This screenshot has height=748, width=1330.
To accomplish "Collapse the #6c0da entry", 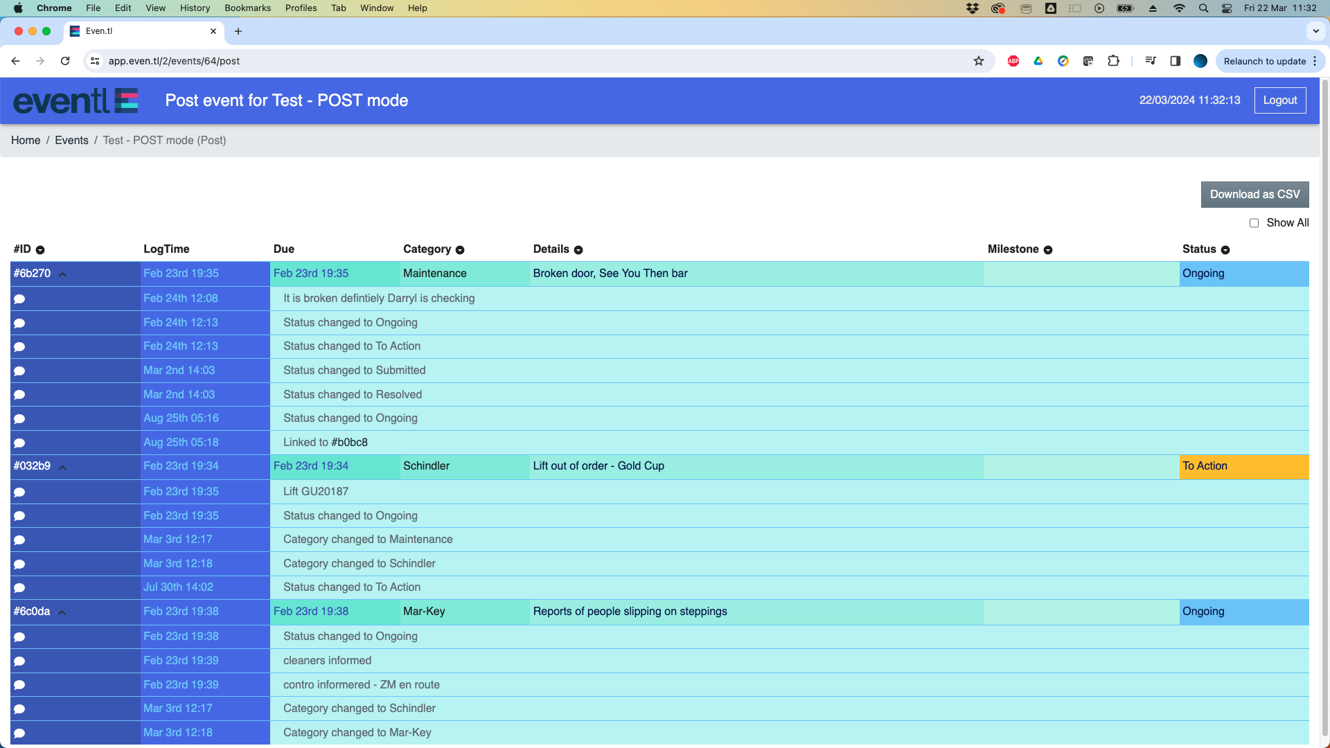I will coord(62,613).
